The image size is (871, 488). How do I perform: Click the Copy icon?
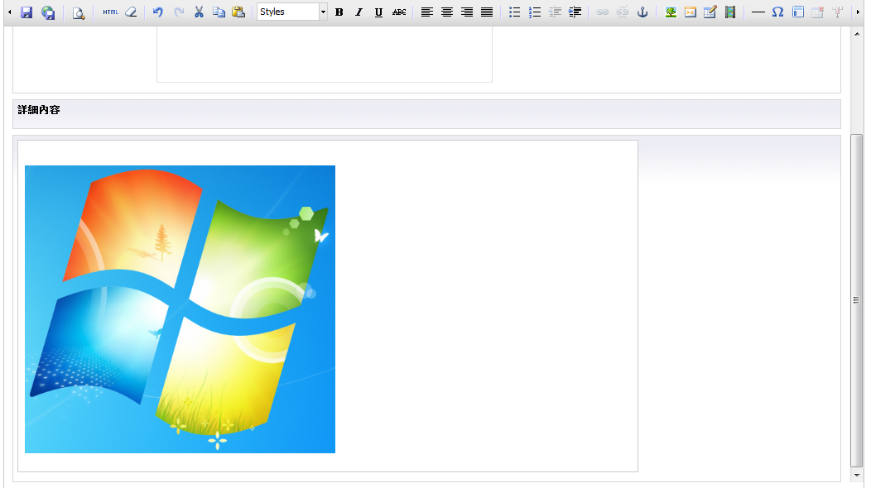(219, 12)
